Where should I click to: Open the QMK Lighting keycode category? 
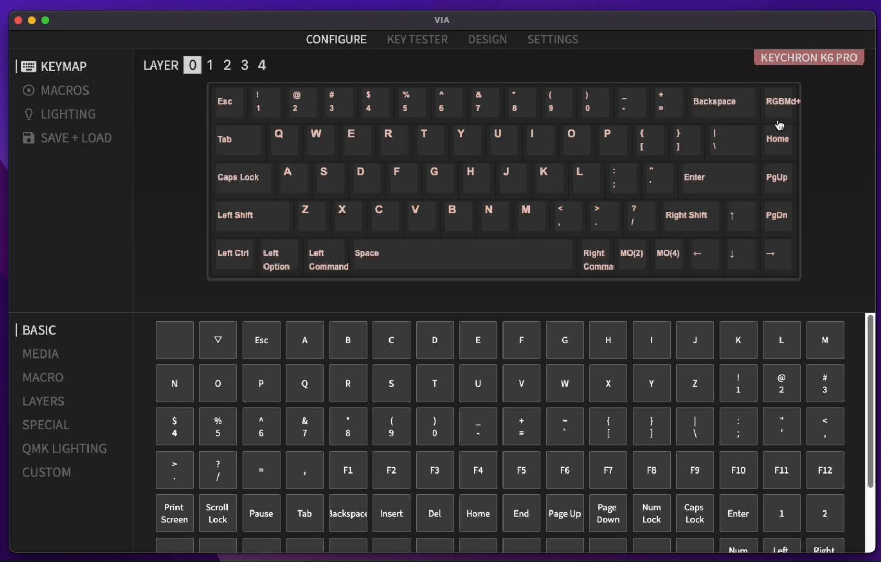pos(65,449)
